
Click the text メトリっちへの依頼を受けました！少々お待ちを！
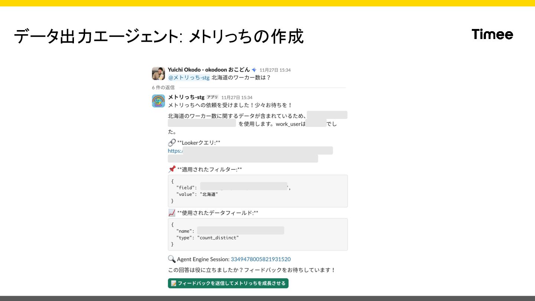pyautogui.click(x=230, y=106)
